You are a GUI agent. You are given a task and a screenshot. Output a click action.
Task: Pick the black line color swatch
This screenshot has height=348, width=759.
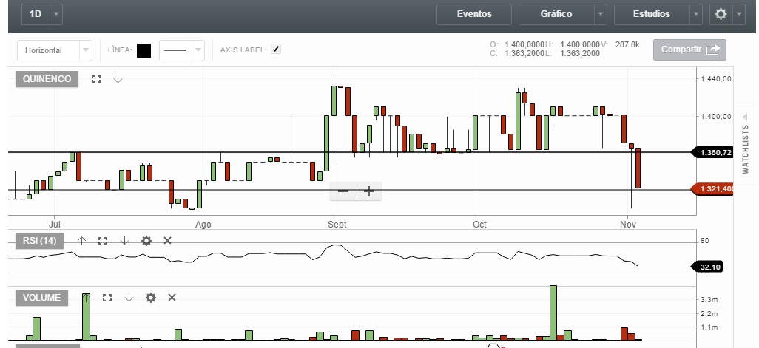pyautogui.click(x=144, y=50)
